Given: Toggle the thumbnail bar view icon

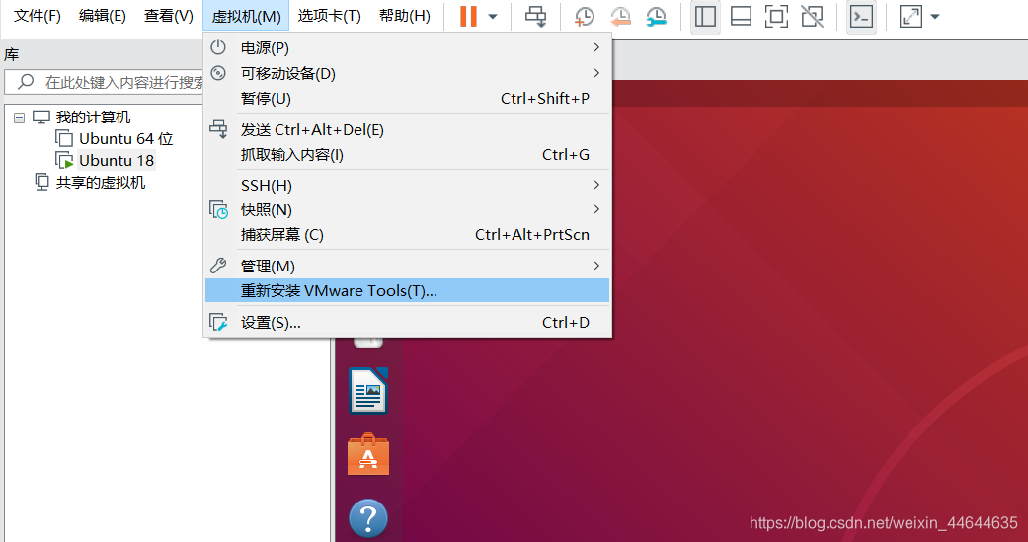Looking at the screenshot, I should pos(741,16).
